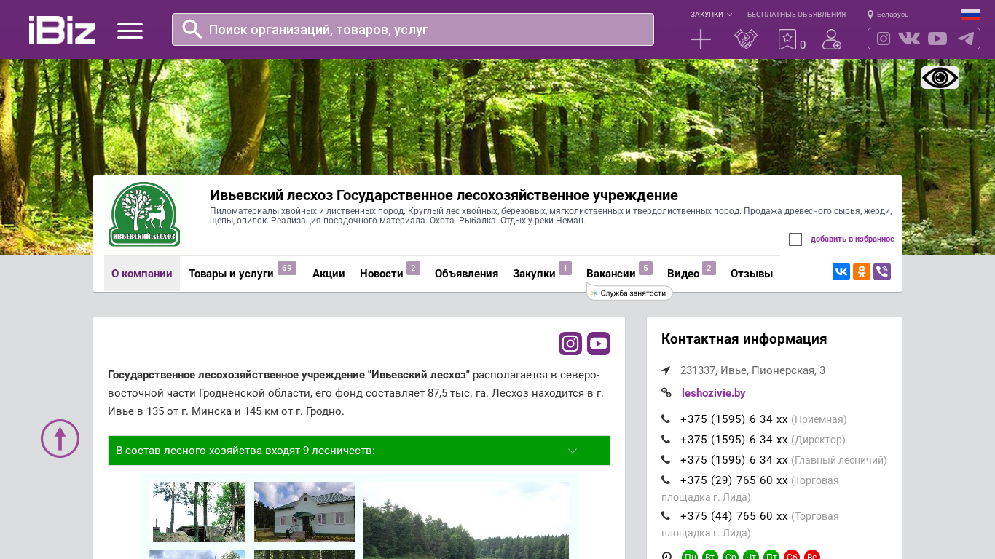This screenshot has width=995, height=559.
Task: Click the scroll-to-top arrow icon
Action: [60, 438]
